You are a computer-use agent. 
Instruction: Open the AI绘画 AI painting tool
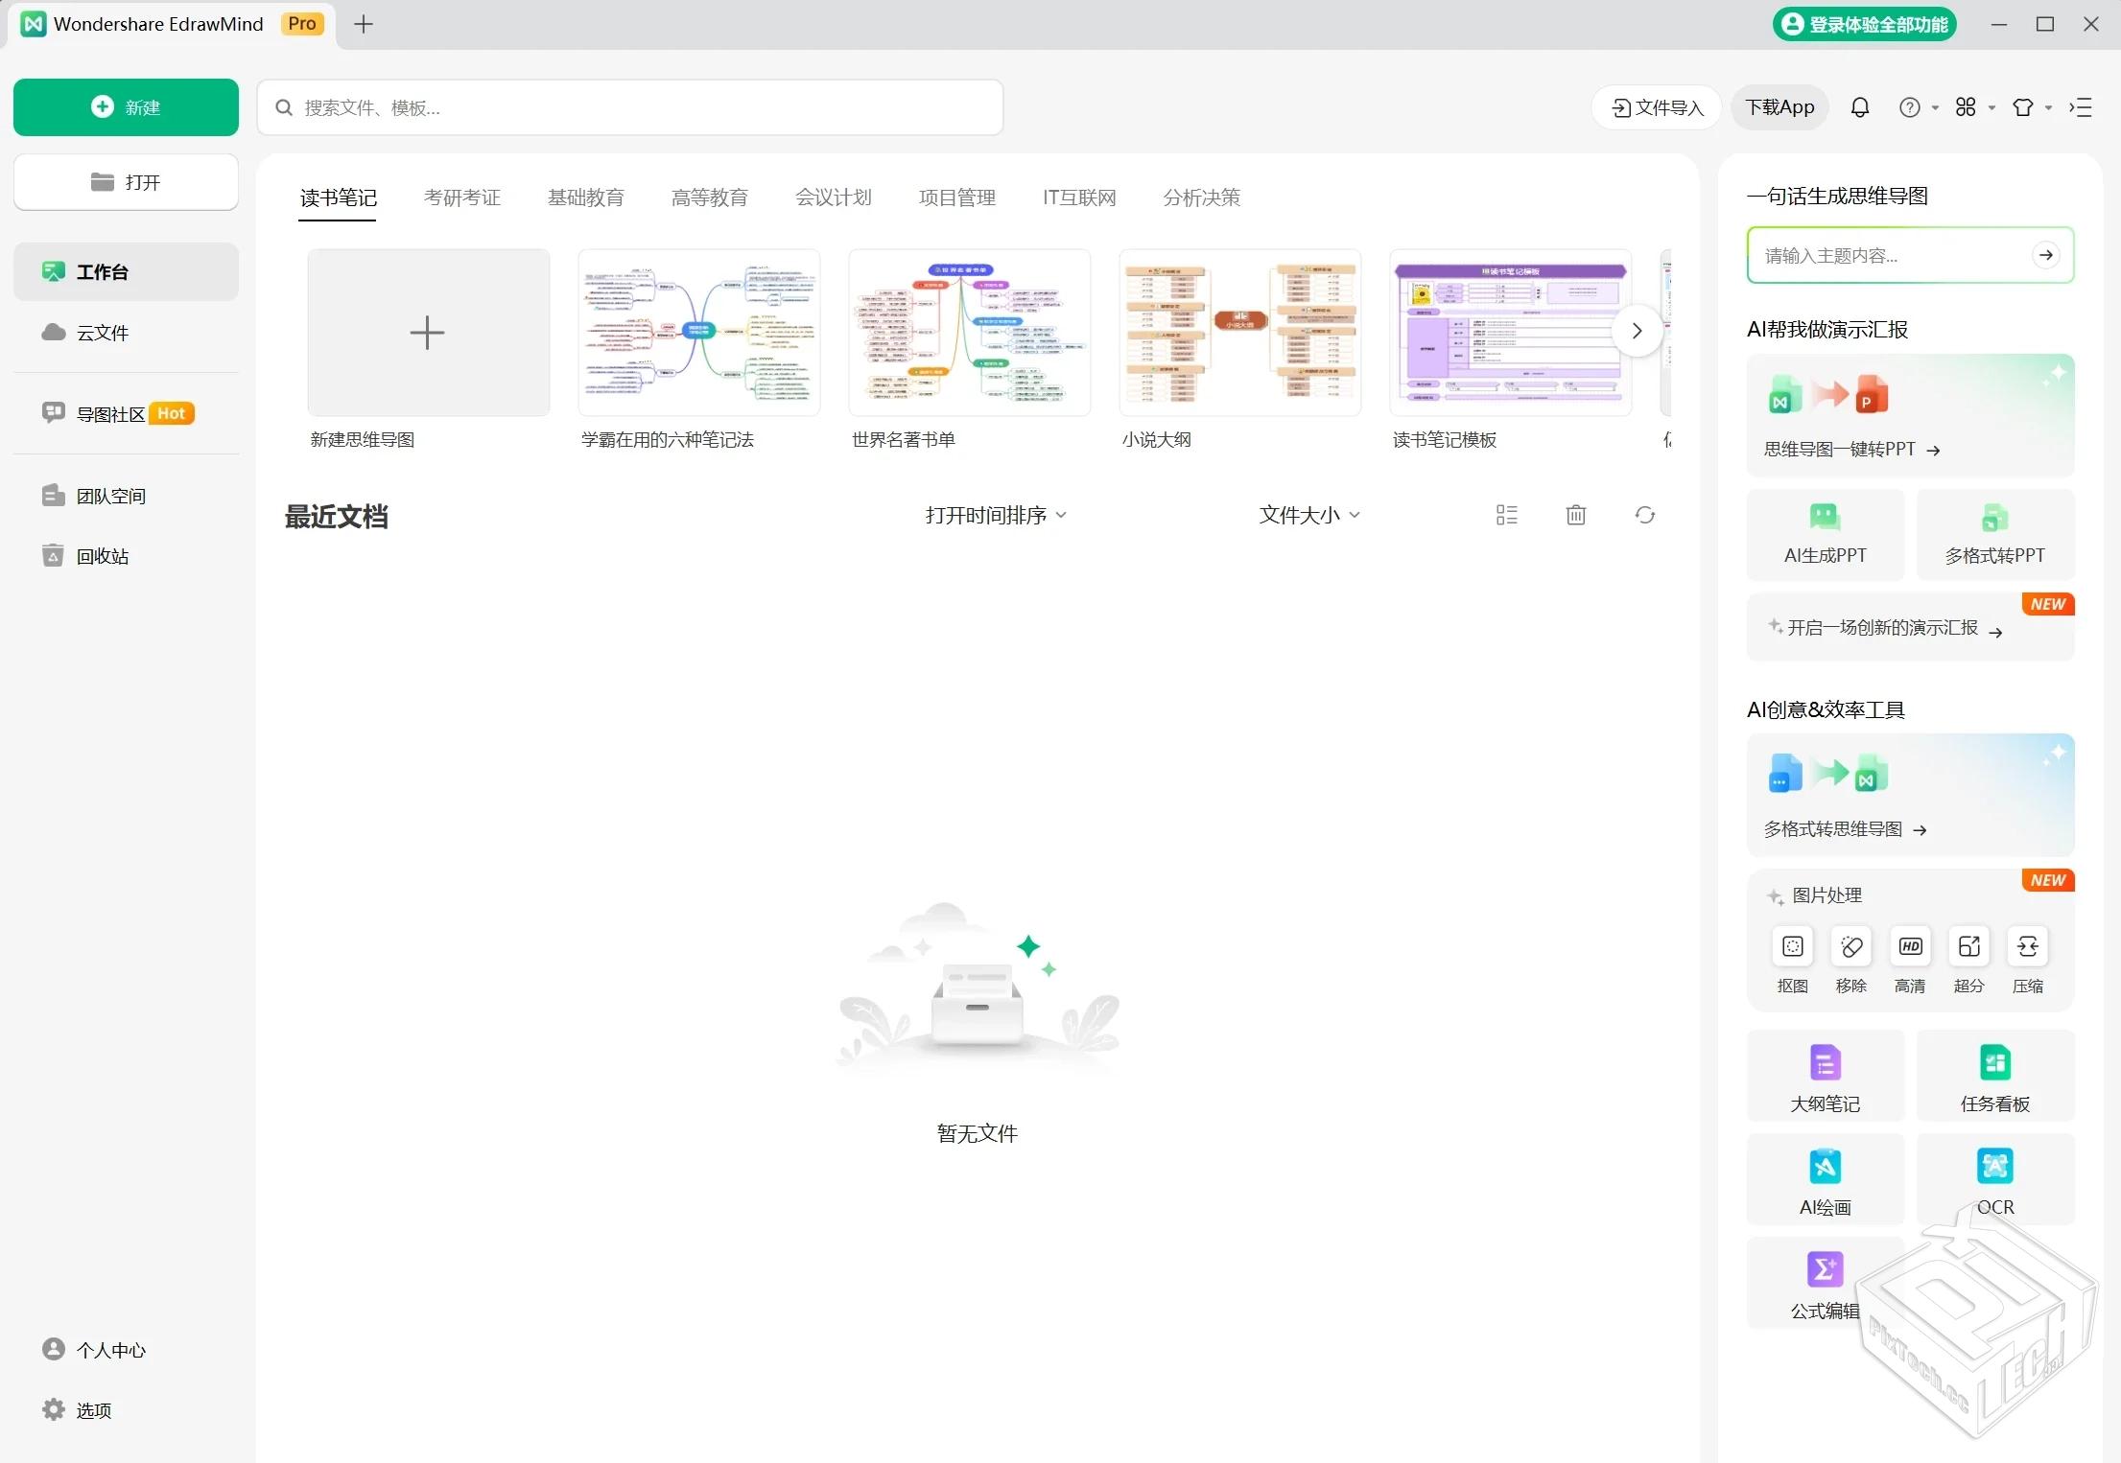tap(1825, 1179)
